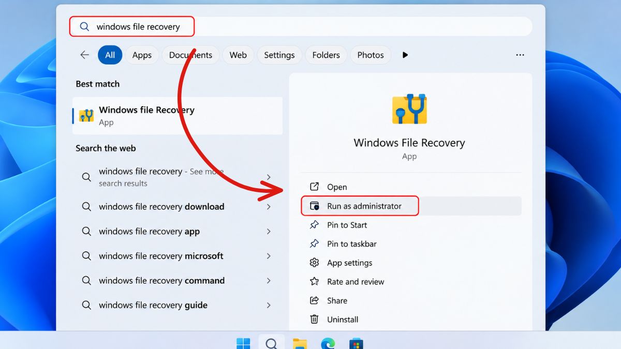Go back with the left arrow button
This screenshot has width=621, height=349.
pyautogui.click(x=84, y=55)
